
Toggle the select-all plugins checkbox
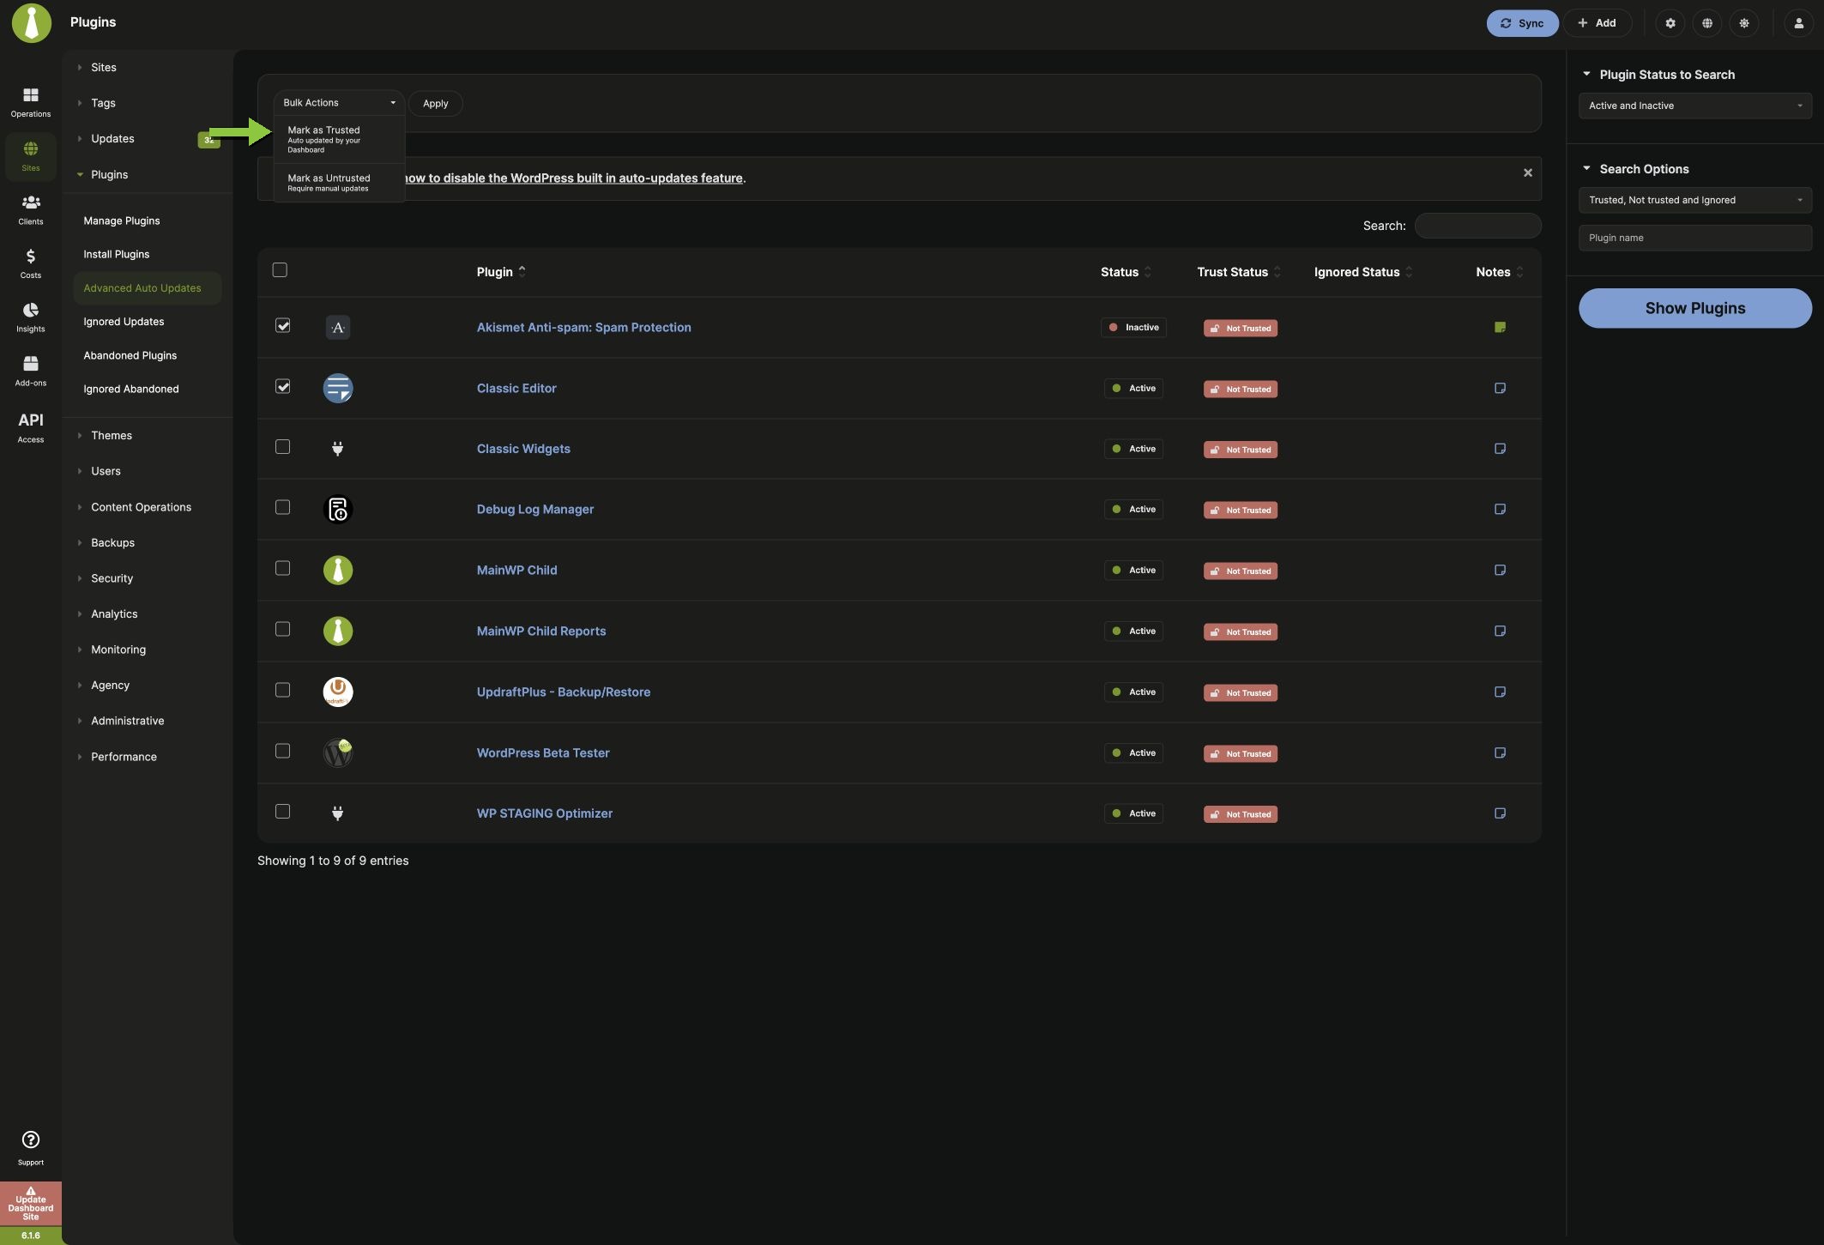pos(280,270)
